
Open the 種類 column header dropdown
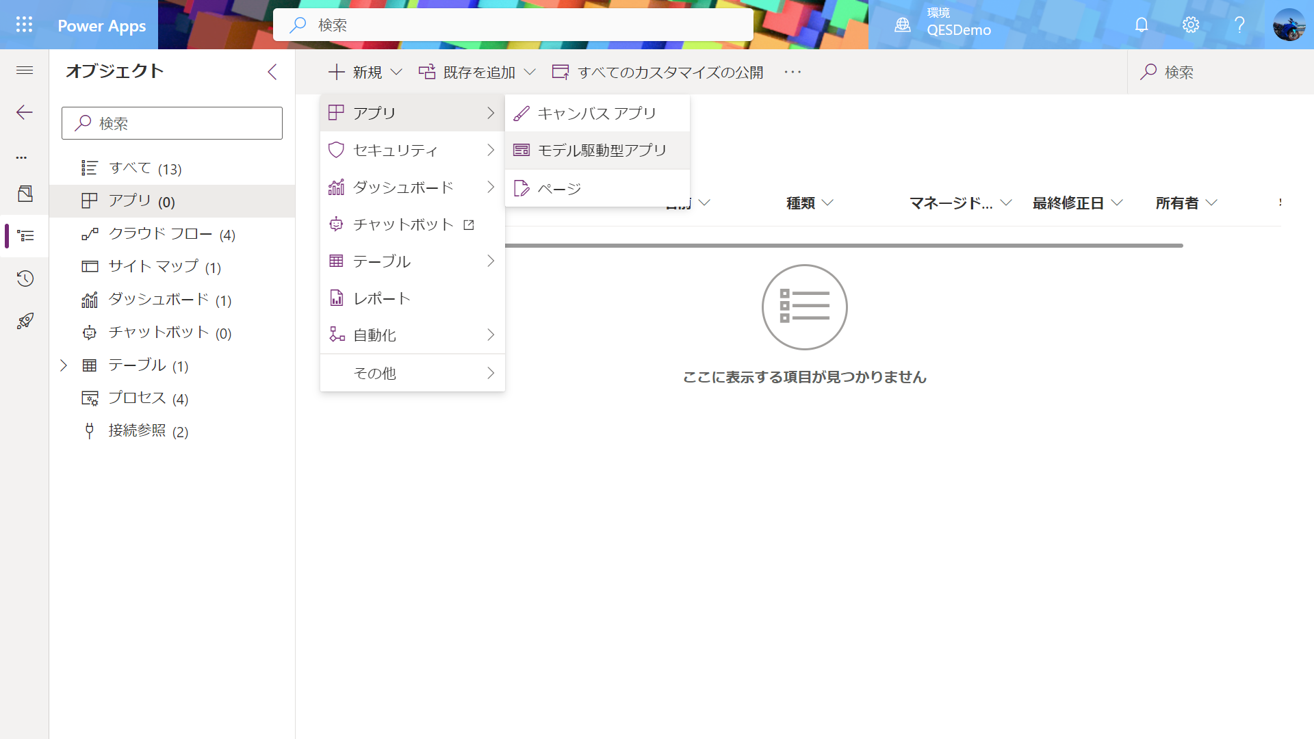point(810,203)
